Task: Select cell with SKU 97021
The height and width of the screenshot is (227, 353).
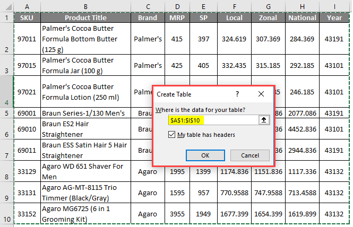Action: pos(27,92)
